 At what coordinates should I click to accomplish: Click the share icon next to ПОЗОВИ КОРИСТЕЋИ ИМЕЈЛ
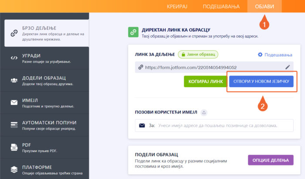pyautogui.click(x=204, y=112)
